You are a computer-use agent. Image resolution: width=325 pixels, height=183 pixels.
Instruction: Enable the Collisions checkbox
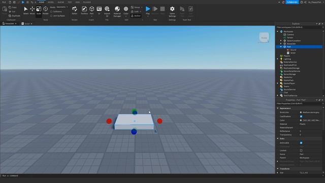click(x=51, y=12)
